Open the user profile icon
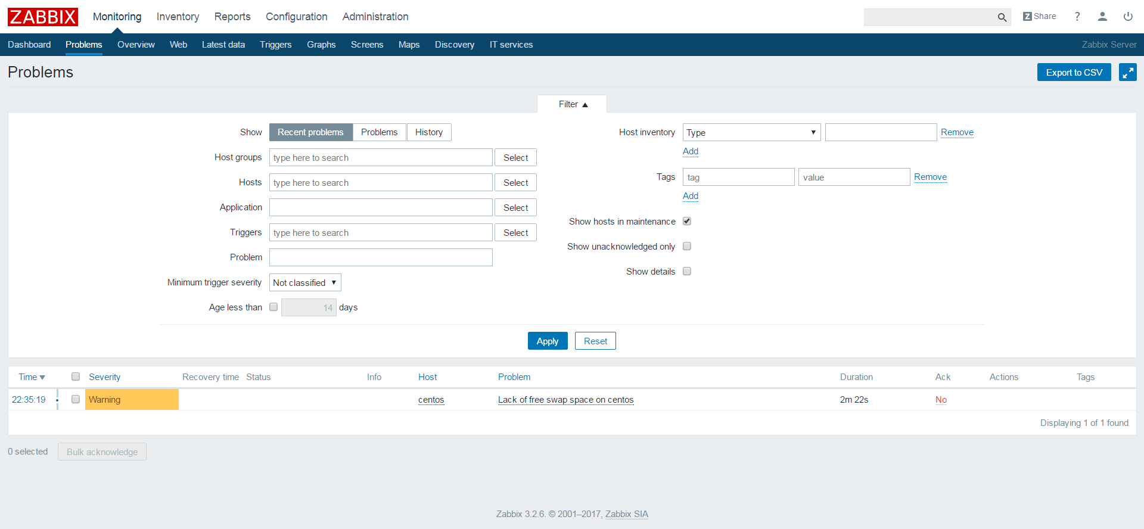This screenshot has width=1144, height=529. click(1102, 17)
